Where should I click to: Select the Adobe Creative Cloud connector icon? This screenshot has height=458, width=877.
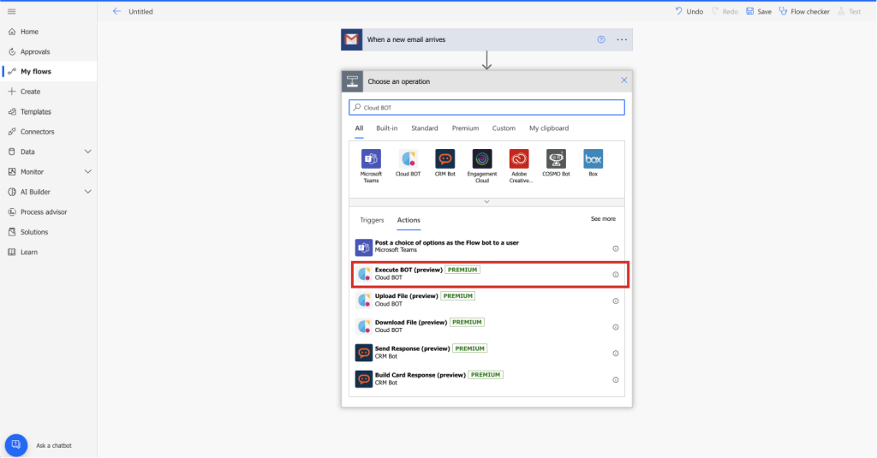[519, 159]
